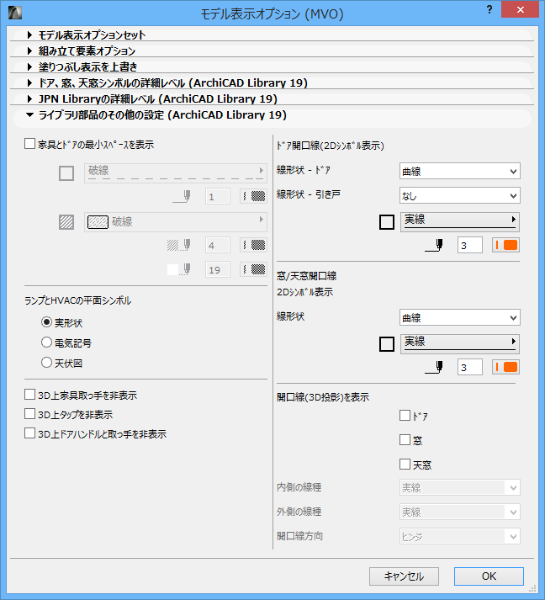Viewport: 545px width, 600px height.
Task: Collapse ライブラリ部品のその他の設定 panel
Action: tap(29, 114)
